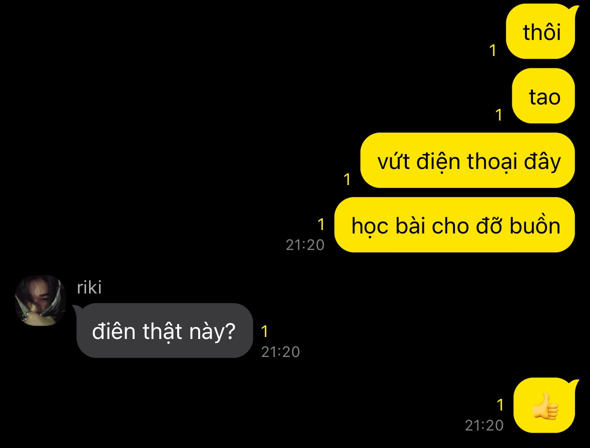590x448 pixels.
Task: Click the word "điên" in riki's gray bubble
Action: click(114, 331)
